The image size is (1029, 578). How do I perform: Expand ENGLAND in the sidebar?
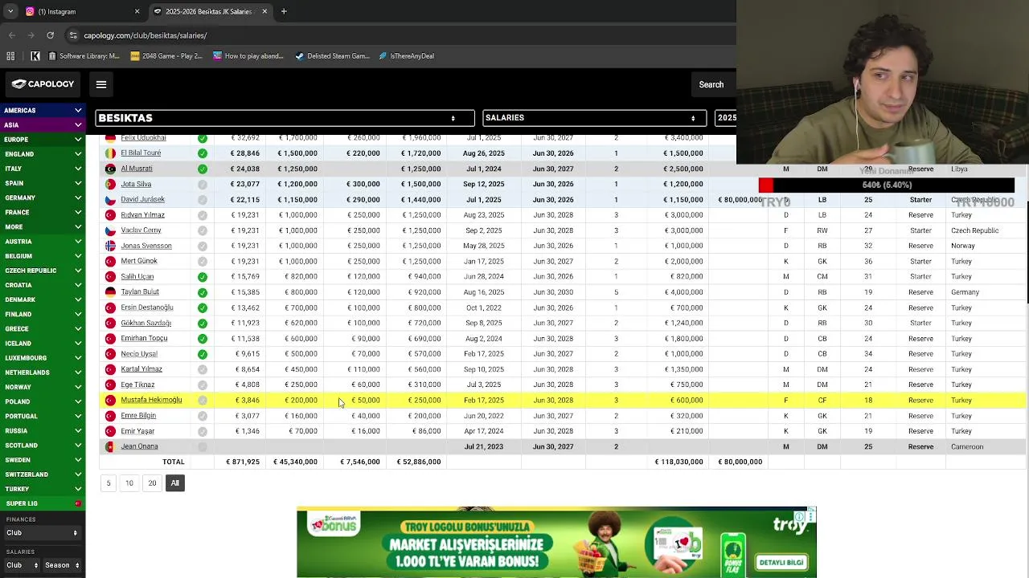[x=43, y=154]
